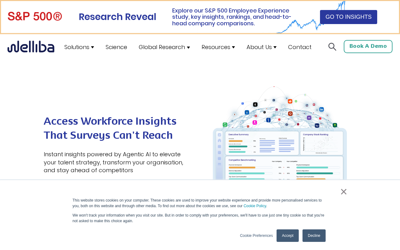
Task: Click the Book A Demo button
Action: (x=368, y=47)
